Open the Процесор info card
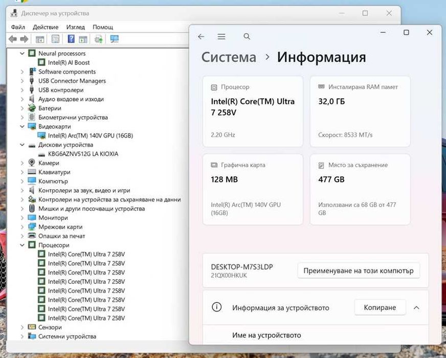The image size is (446, 358). coord(253,111)
